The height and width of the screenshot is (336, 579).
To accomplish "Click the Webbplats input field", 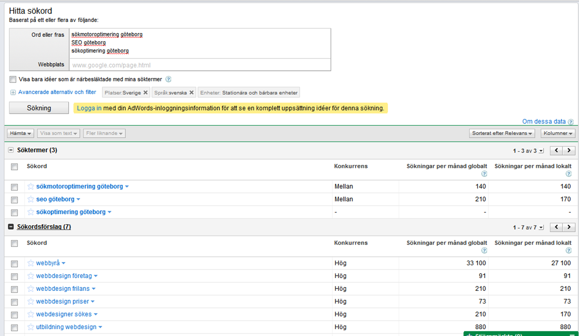I will pyautogui.click(x=200, y=65).
